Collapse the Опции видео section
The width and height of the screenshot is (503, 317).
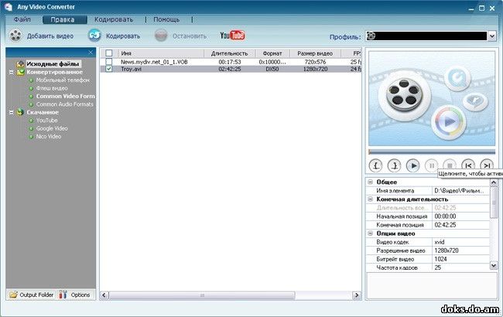pos(370,233)
